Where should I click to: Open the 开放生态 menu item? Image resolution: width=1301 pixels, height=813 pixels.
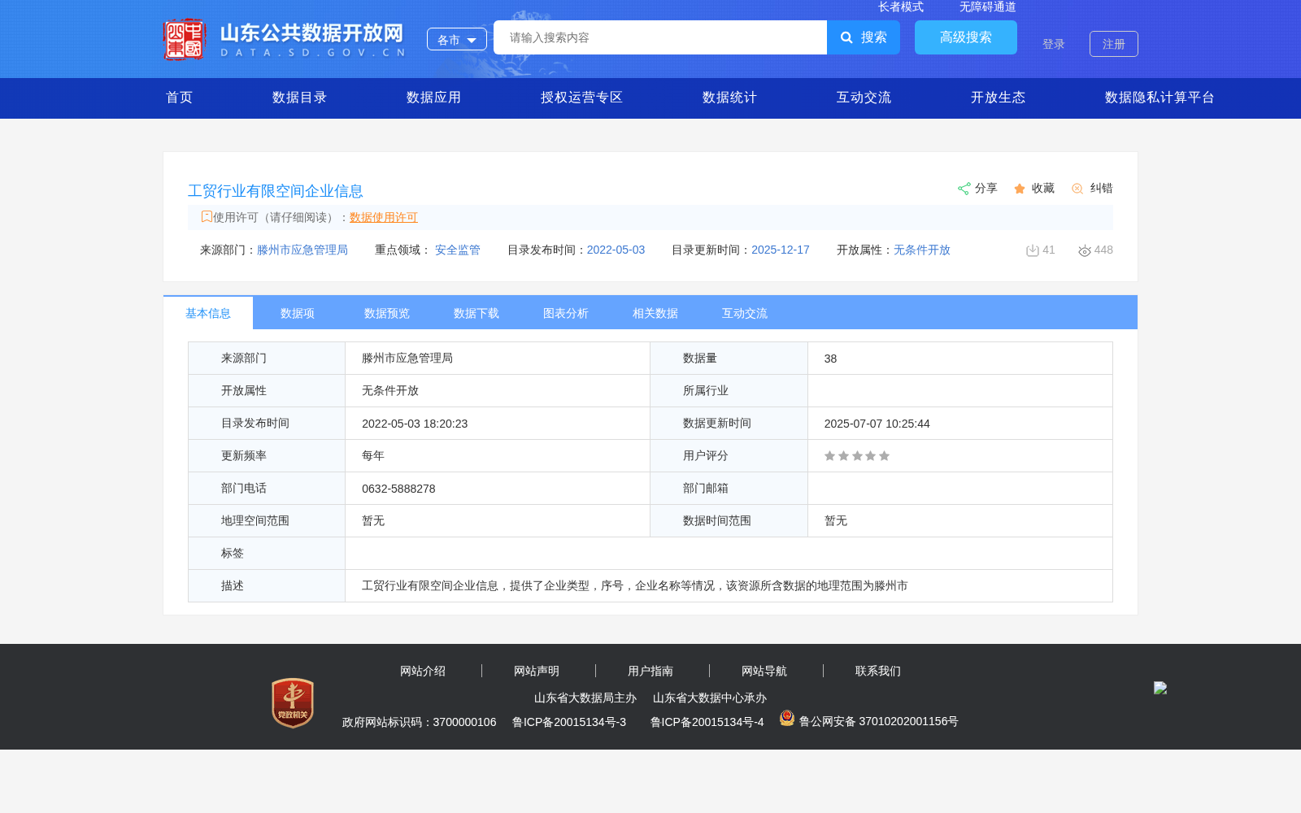pyautogui.click(x=999, y=98)
